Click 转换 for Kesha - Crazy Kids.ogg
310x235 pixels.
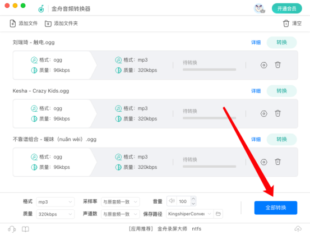(281, 91)
